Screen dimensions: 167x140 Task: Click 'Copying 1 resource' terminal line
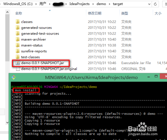[x=42, y=121]
